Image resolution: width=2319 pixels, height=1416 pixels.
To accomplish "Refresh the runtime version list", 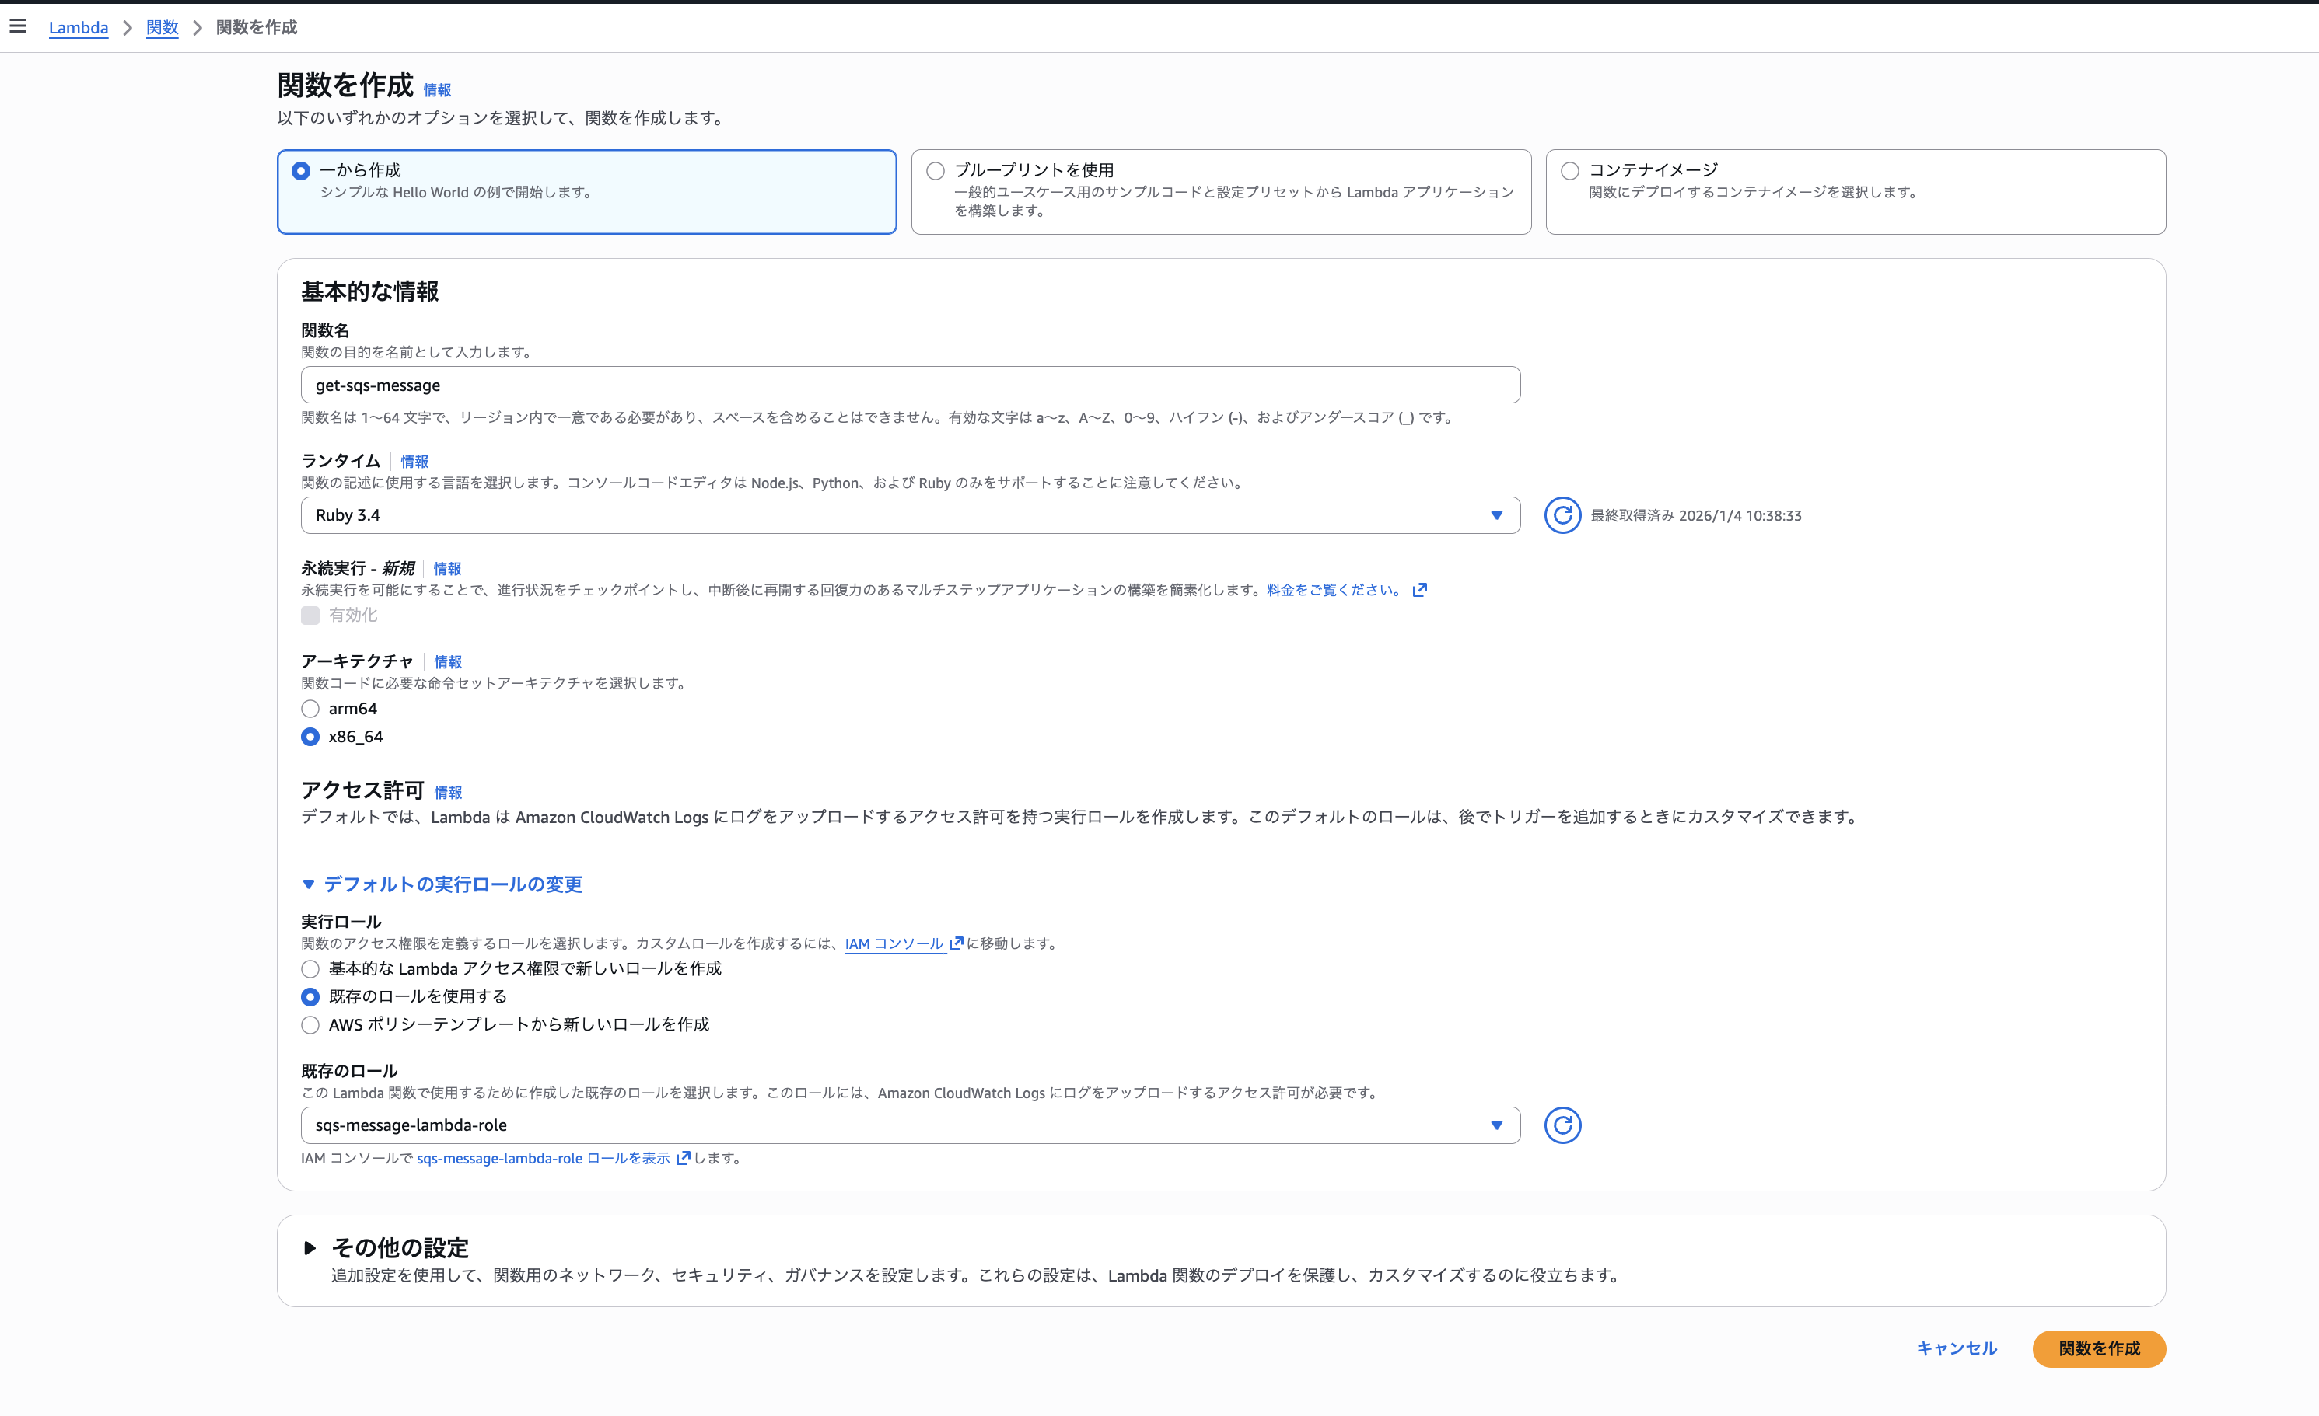I will click(x=1562, y=515).
